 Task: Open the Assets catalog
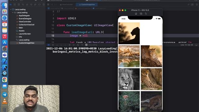click(21, 31)
